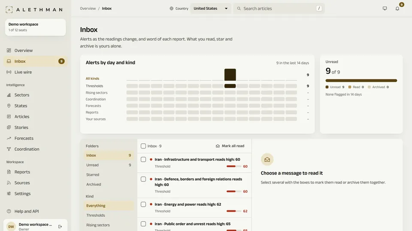
Task: Filter by Thresholds kind in Kind list
Action: [109, 215]
